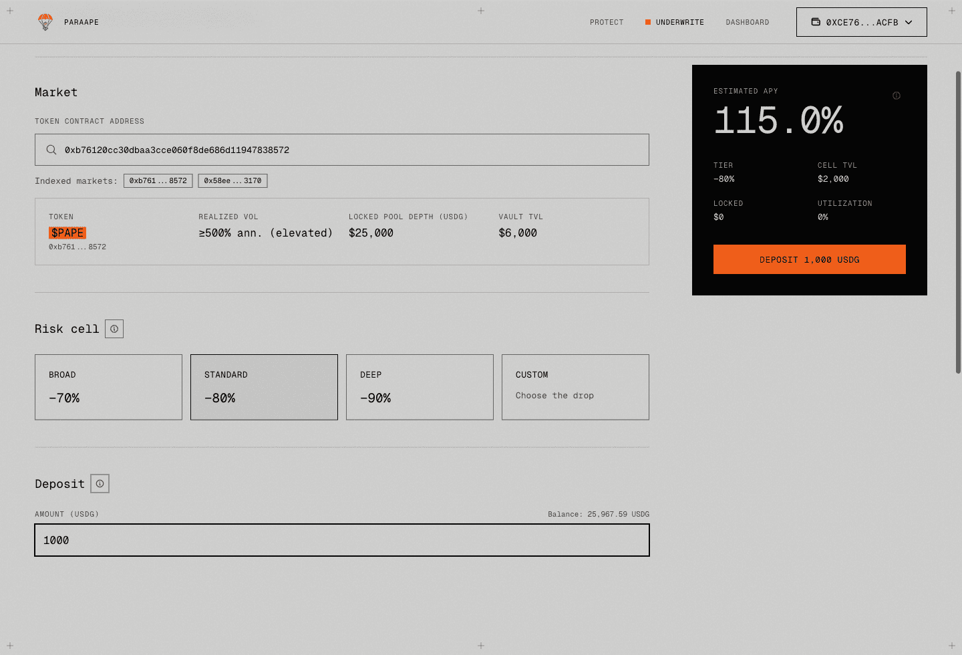Viewport: 962px width, 655px height.
Task: Choose the CUSTOM drop risk cell
Action: 575,387
